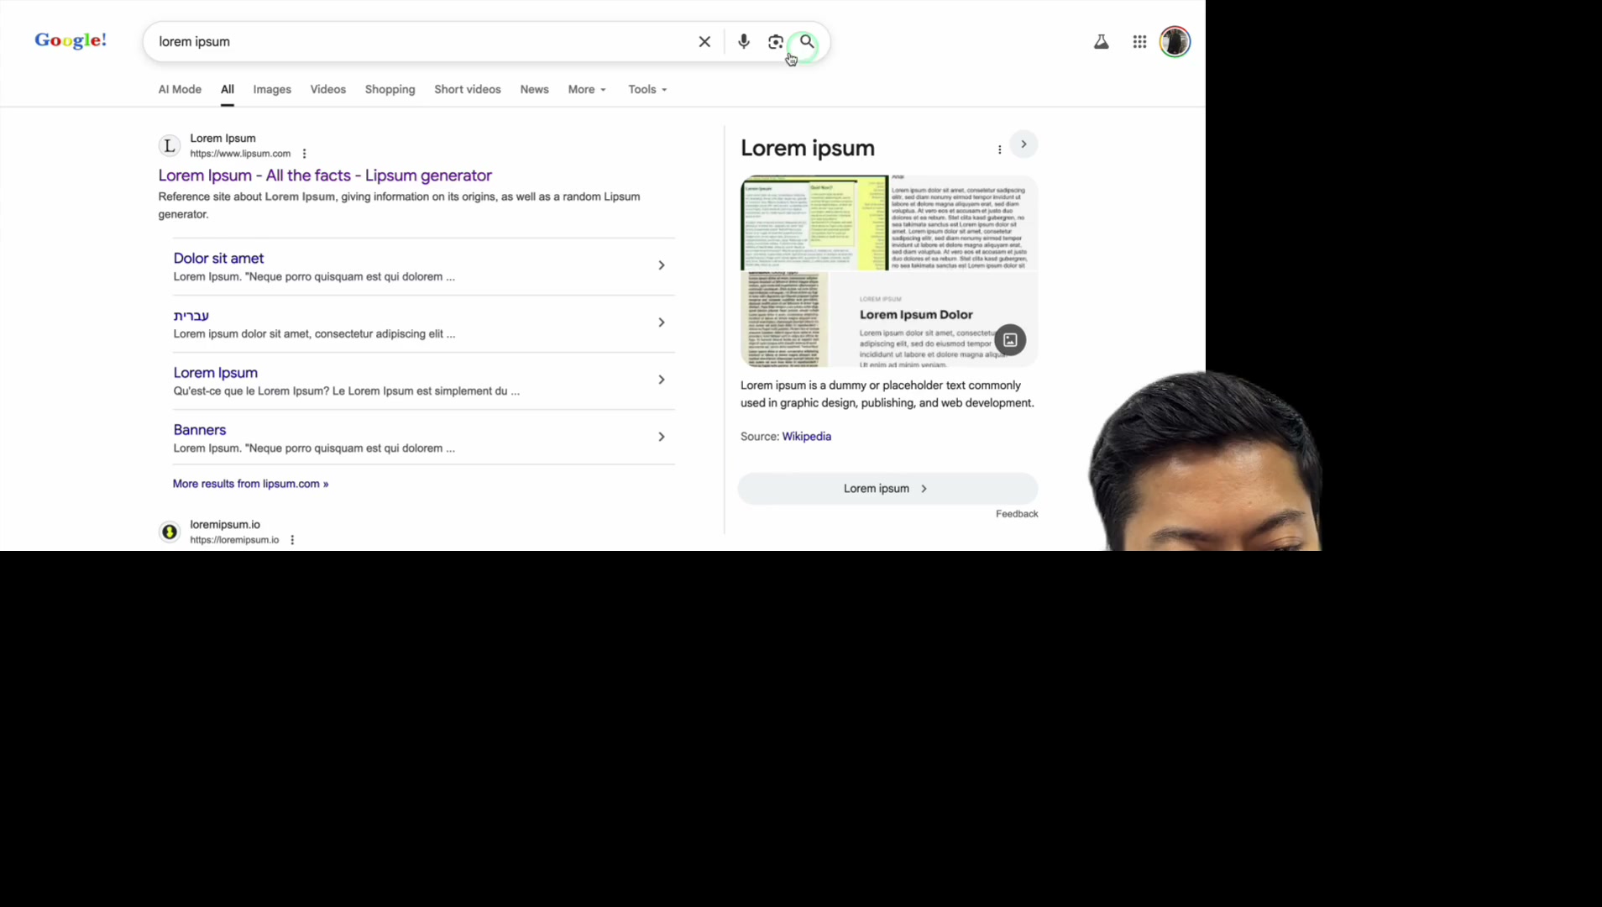Open the Google apps grid
The image size is (1602, 907).
click(x=1139, y=42)
